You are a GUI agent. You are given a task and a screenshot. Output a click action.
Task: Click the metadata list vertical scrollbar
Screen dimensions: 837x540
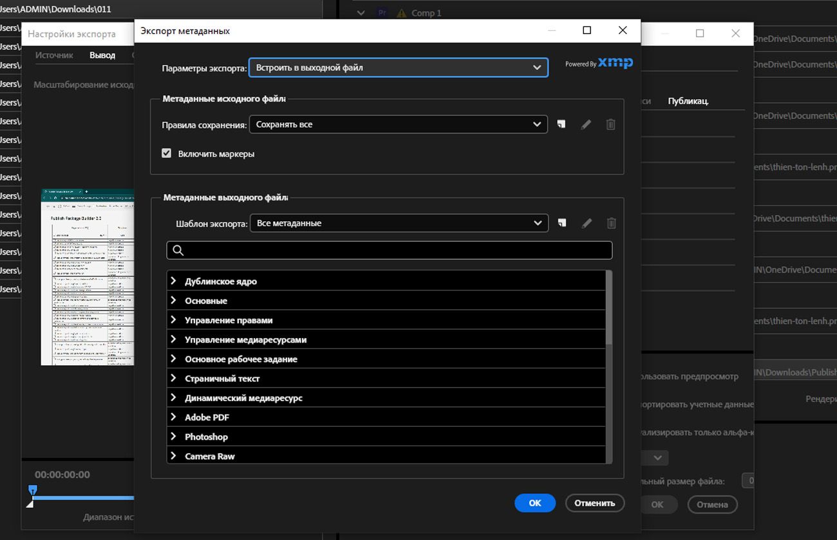point(609,309)
